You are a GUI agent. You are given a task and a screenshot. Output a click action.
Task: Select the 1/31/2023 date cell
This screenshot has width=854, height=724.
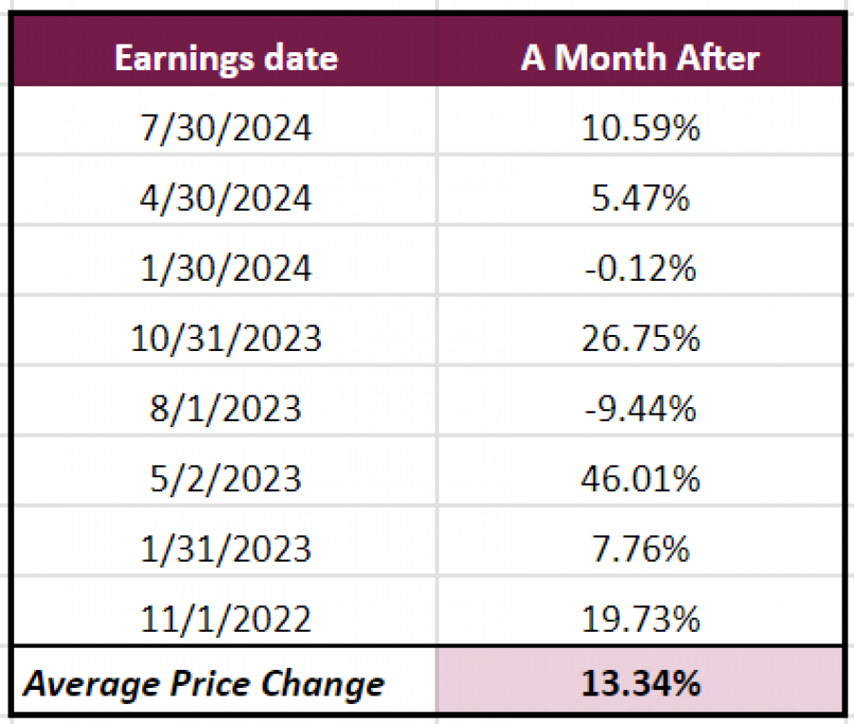coord(226,548)
